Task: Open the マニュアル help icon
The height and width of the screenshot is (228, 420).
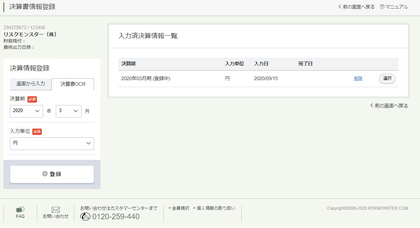Action: (382, 7)
